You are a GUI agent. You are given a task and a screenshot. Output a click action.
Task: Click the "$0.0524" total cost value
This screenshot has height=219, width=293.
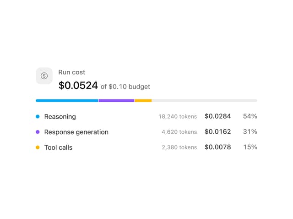78,85
